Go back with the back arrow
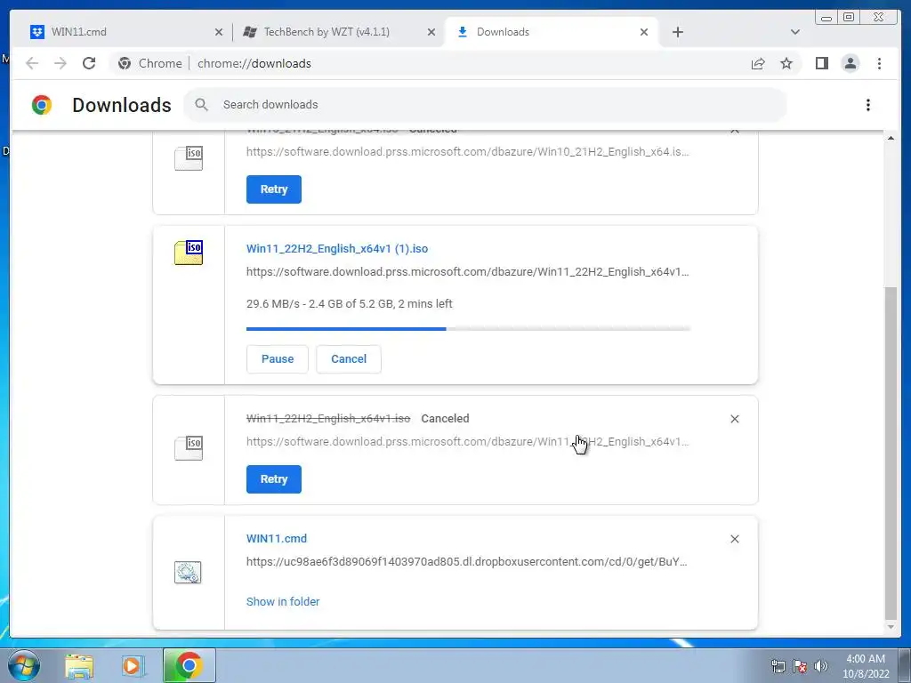The image size is (911, 683). pos(32,63)
